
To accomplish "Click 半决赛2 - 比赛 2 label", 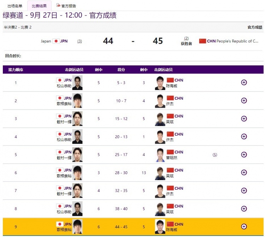I will [18, 27].
